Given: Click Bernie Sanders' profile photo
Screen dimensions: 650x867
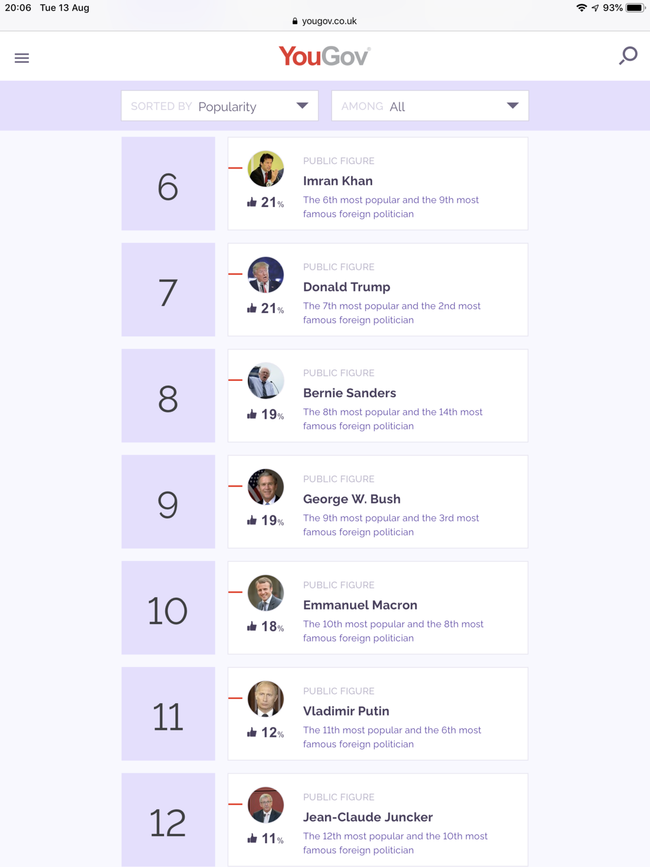Looking at the screenshot, I should coord(265,381).
